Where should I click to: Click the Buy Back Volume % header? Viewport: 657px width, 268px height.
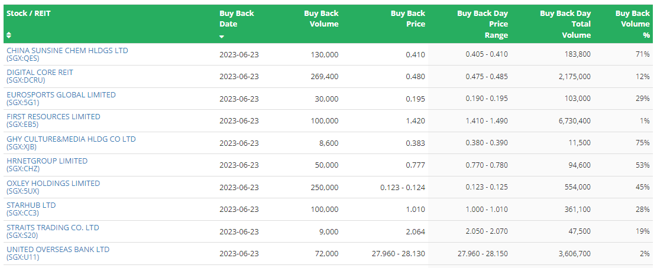click(632, 24)
